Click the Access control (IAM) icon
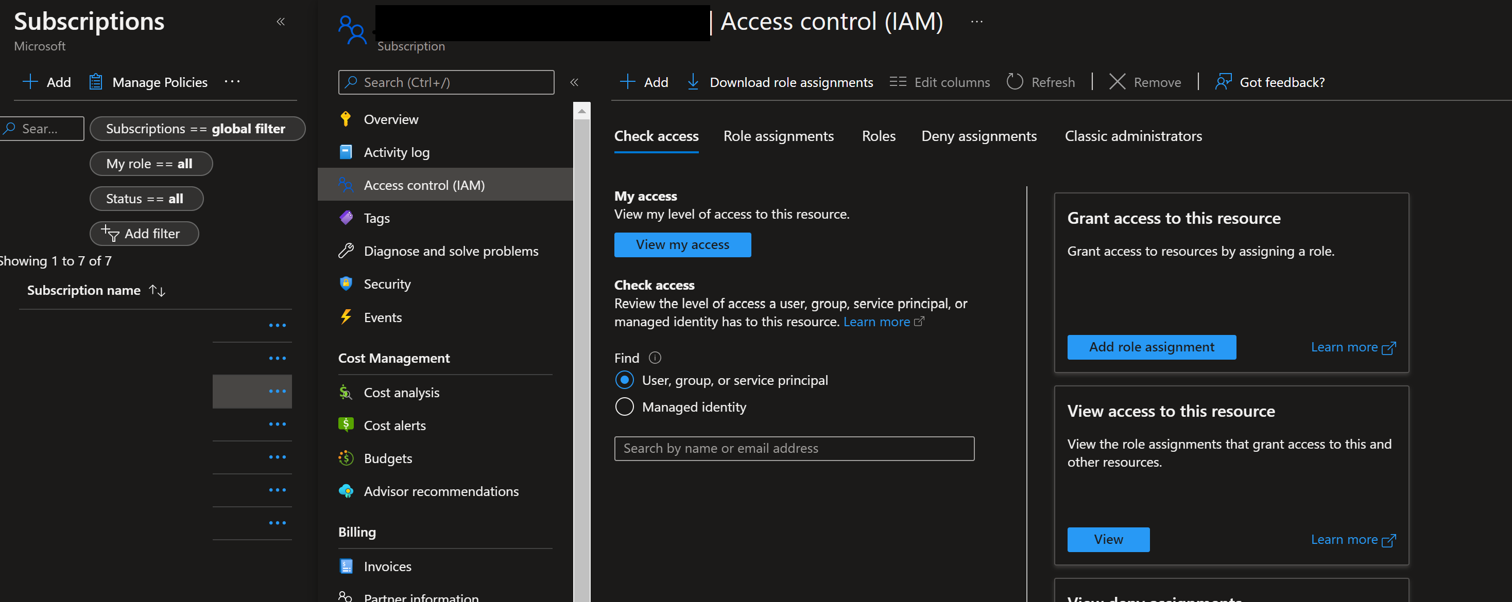Screen dimensions: 1512x602 pyautogui.click(x=345, y=184)
